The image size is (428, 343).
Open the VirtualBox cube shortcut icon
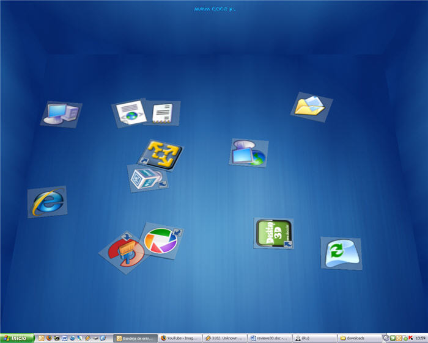[x=147, y=178]
